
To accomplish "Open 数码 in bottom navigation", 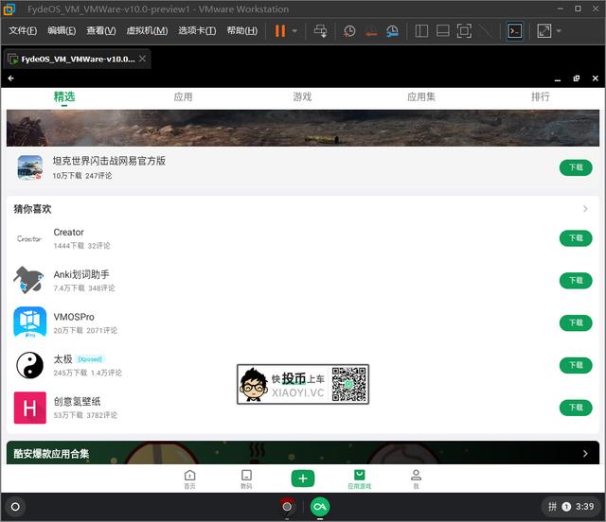I will pyautogui.click(x=246, y=479).
